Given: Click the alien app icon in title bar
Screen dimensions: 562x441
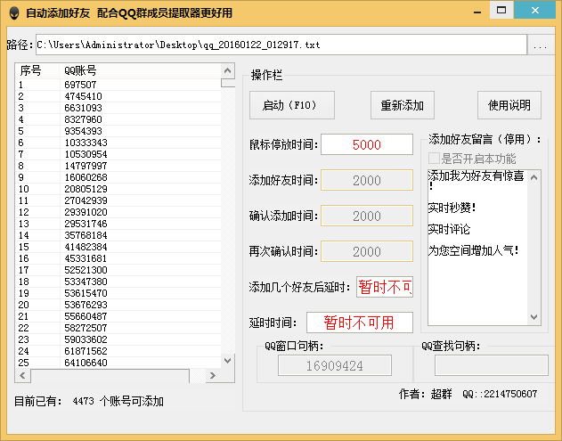Looking at the screenshot, I should click(x=12, y=13).
